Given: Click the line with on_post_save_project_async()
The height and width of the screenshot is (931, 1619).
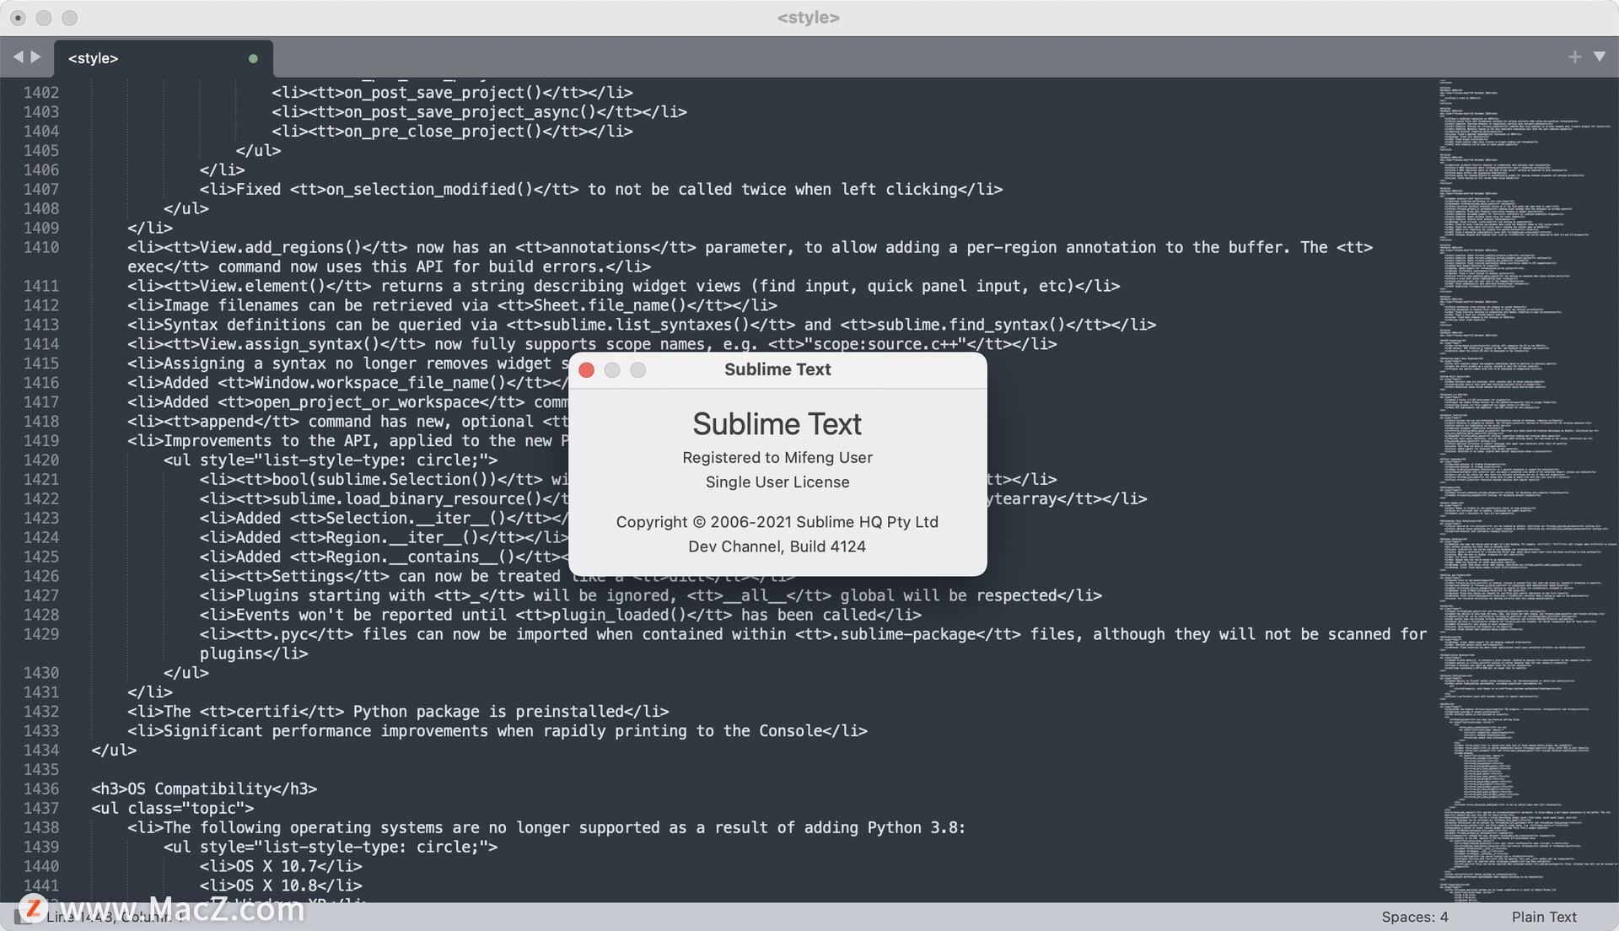Looking at the screenshot, I should click(479, 111).
